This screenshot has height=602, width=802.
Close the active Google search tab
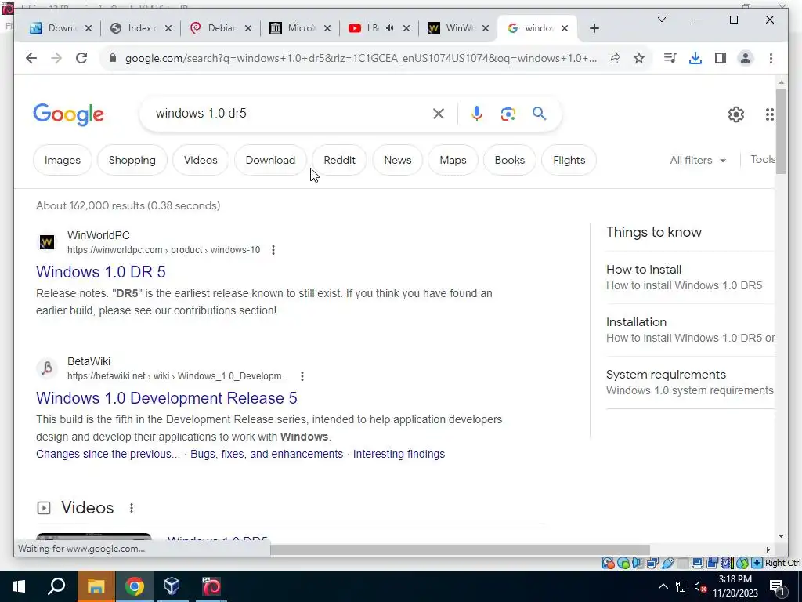tap(564, 28)
